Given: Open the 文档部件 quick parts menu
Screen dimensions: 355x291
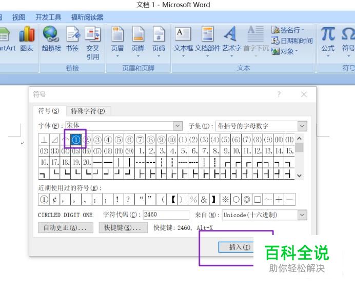Looking at the screenshot, I should [x=208, y=42].
